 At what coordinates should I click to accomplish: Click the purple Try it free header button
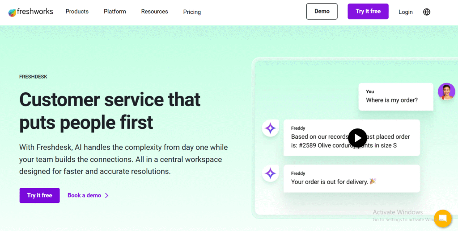368,12
